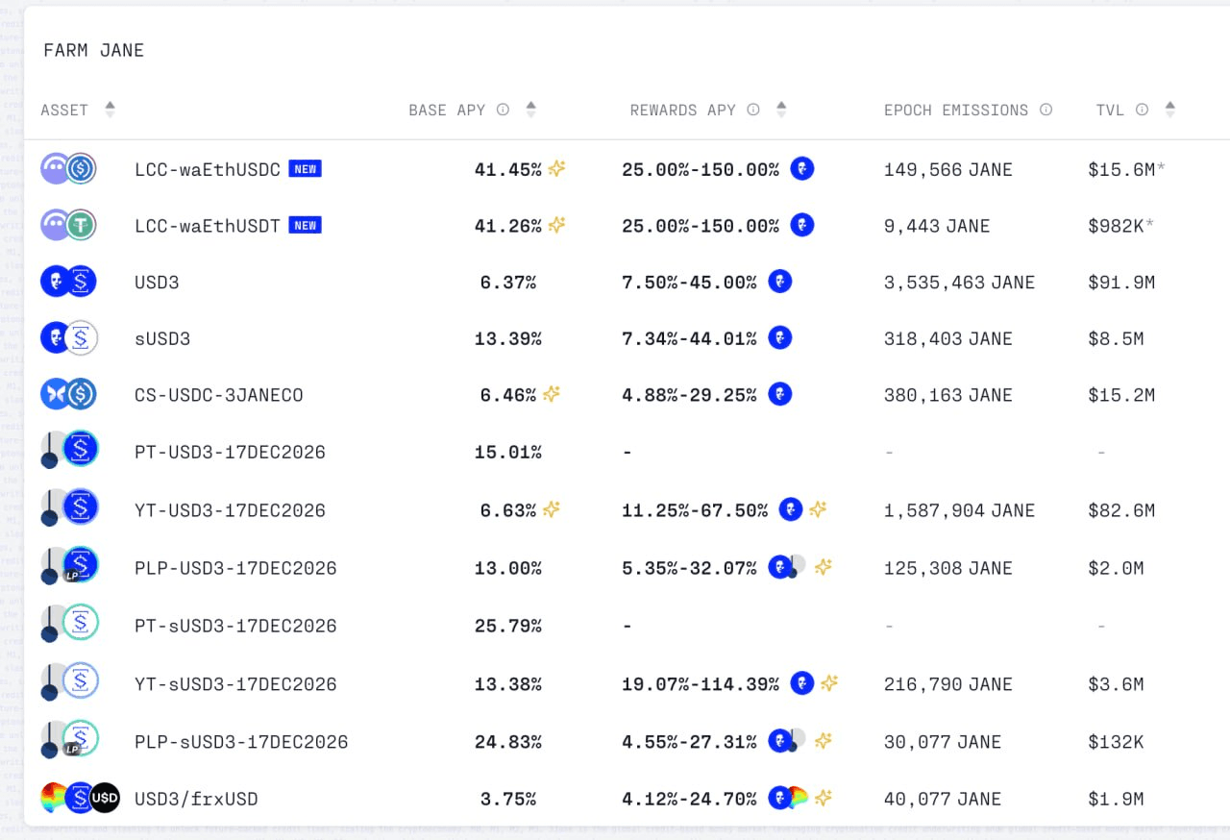The height and width of the screenshot is (840, 1230).
Task: Click the TVL info icon
Action: [x=1142, y=111]
